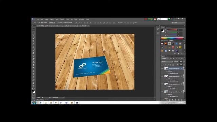The image size is (217, 122).
Task: Toggle Quick Mask mode icon
Action: 34,95
